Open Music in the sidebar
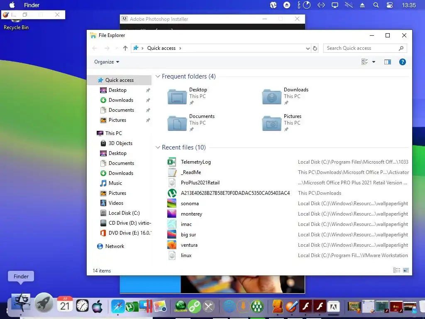The height and width of the screenshot is (319, 425). [x=115, y=183]
